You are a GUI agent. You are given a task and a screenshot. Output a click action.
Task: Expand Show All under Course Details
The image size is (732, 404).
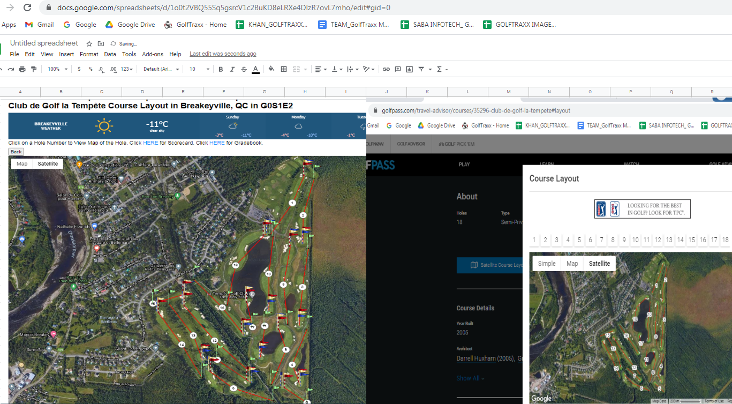pos(470,378)
